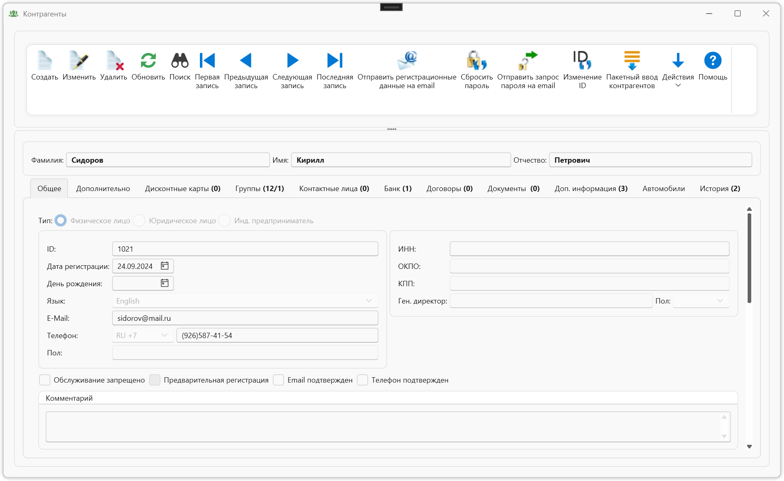This screenshot has height=481, width=784.
Task: Click the Имя field with Кирилл
Action: 401,160
